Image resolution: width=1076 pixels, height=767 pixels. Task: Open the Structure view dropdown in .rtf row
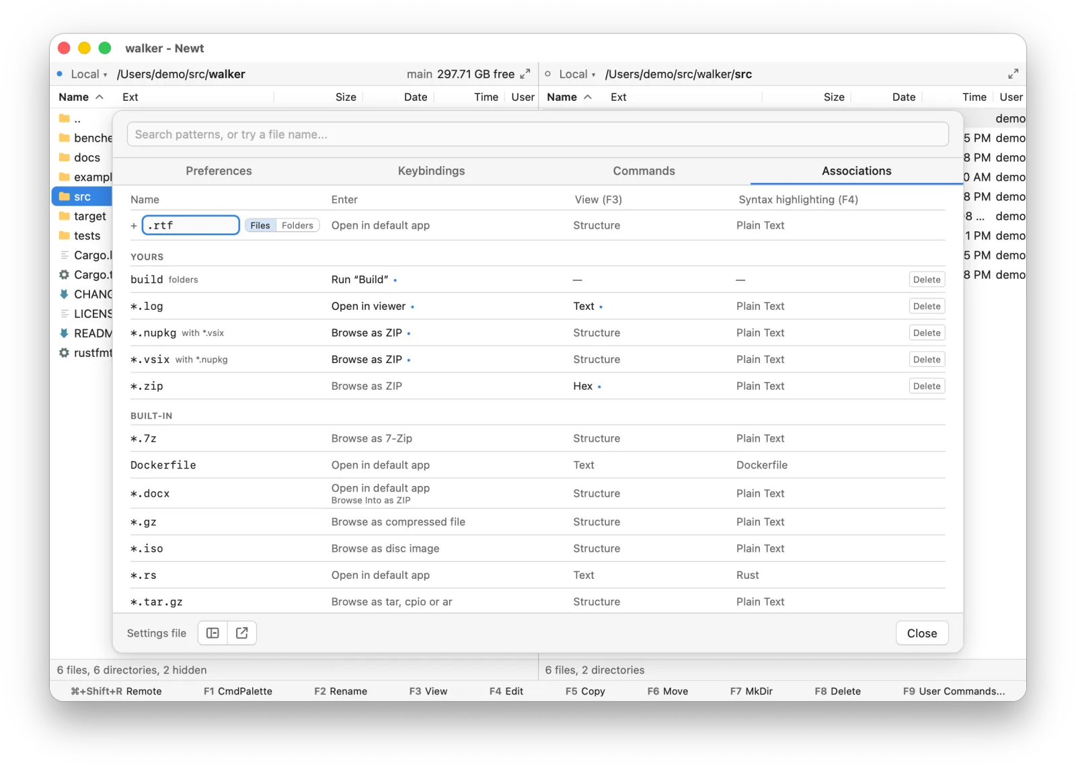(x=597, y=226)
